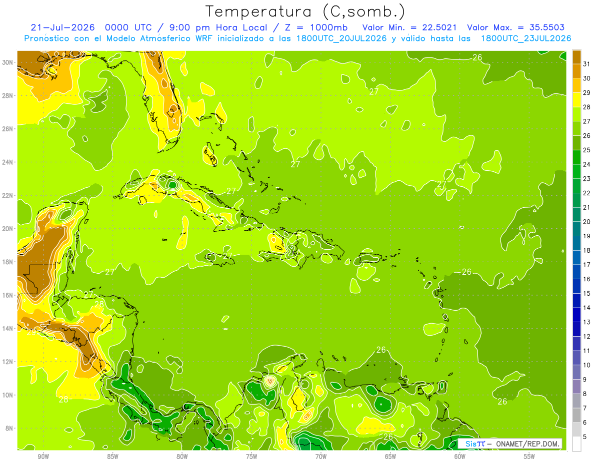Select the init time "1800UTC_20JUL2026"

click(341, 38)
